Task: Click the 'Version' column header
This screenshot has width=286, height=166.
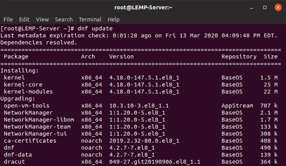Action: [121, 57]
